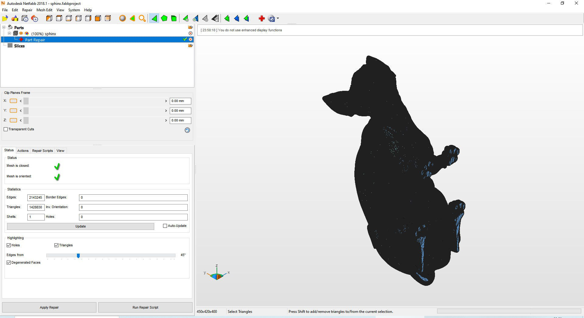Click the red cross repair toolbar icon
Image resolution: width=584 pixels, height=318 pixels.
point(262,19)
